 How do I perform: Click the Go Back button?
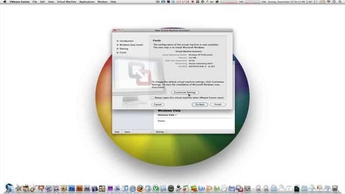coord(200,105)
